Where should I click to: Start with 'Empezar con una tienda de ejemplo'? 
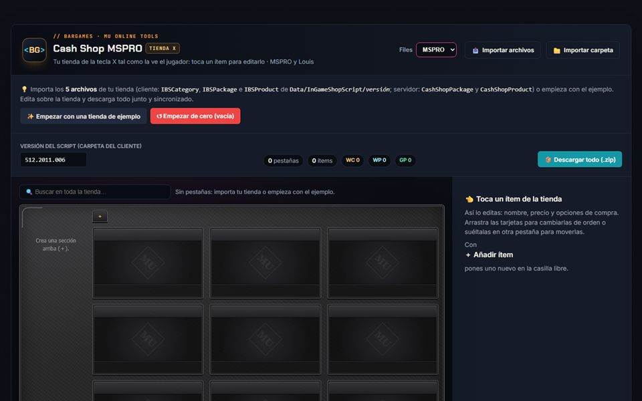(84, 116)
